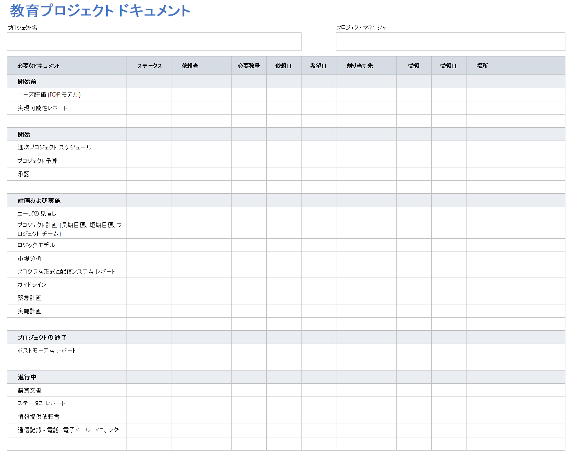Click the ステータス レポート row
The image size is (571, 455).
point(286,403)
